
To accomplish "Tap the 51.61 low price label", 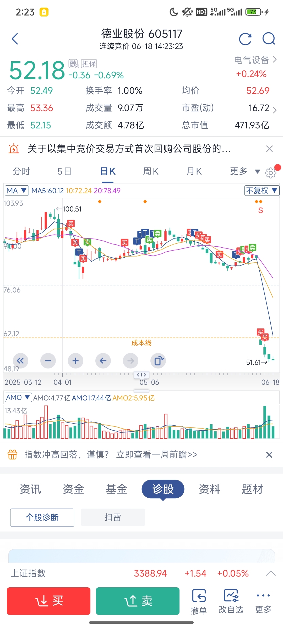I will pyautogui.click(x=257, y=362).
